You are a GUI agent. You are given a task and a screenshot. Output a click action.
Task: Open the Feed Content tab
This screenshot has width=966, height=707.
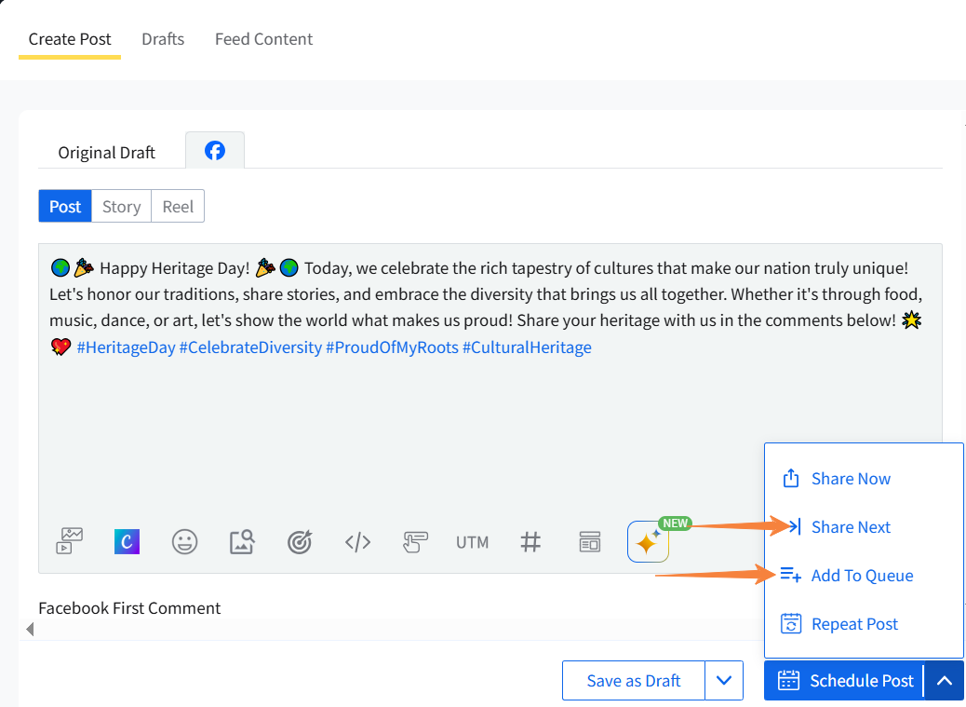click(x=263, y=39)
